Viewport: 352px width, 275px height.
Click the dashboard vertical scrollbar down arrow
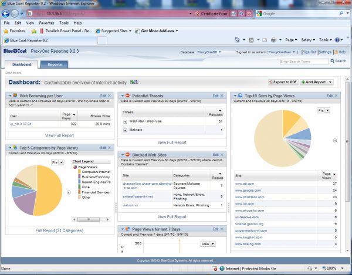pos(347,250)
